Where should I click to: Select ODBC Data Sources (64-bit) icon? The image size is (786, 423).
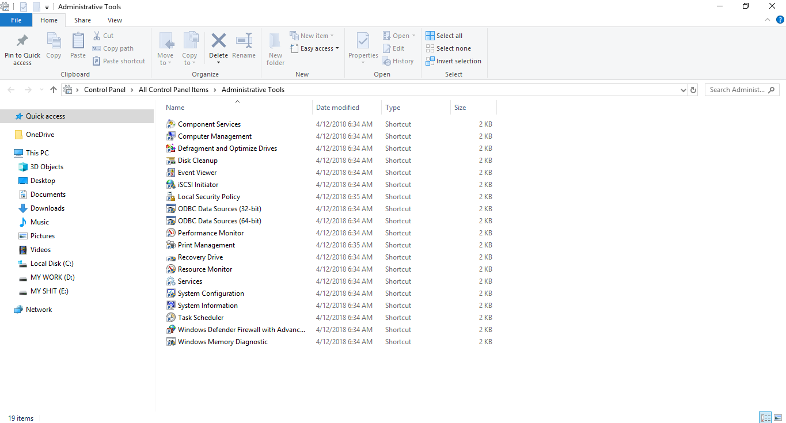point(170,221)
